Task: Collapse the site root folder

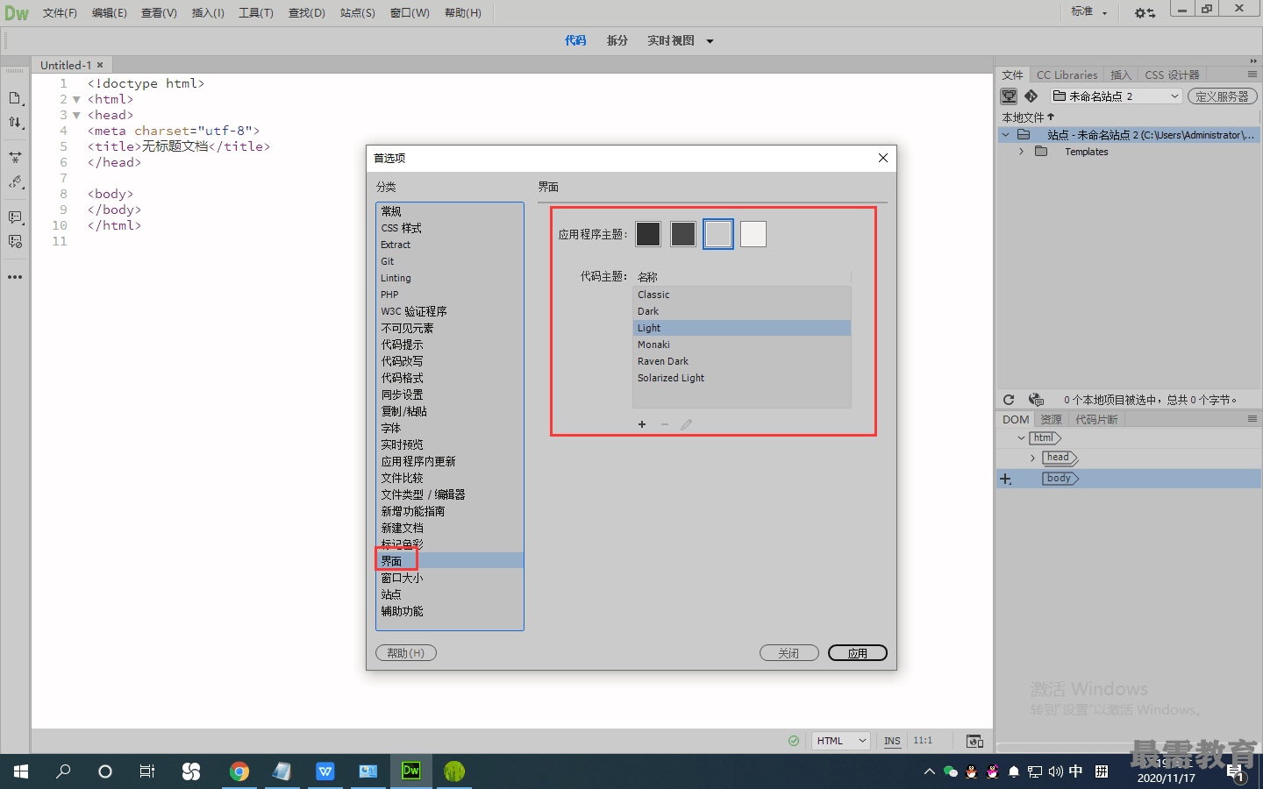Action: coord(1006,135)
